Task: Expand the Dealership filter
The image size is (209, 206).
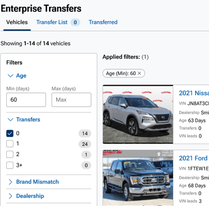Action: point(10,196)
